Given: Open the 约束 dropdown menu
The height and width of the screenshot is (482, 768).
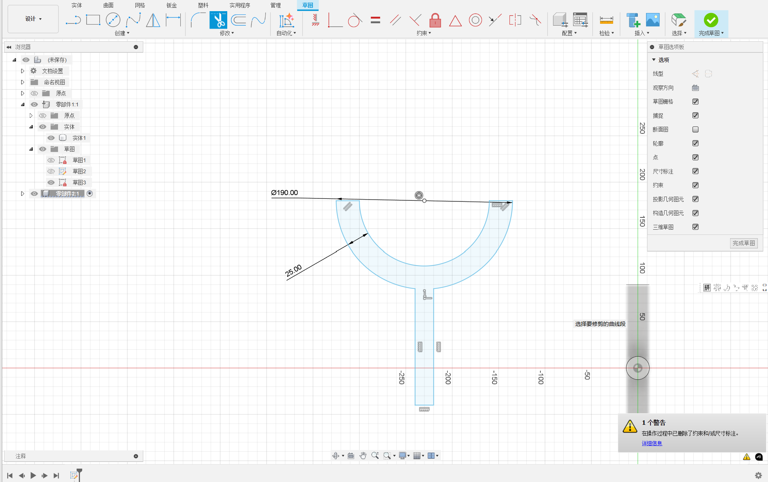Looking at the screenshot, I should [424, 33].
